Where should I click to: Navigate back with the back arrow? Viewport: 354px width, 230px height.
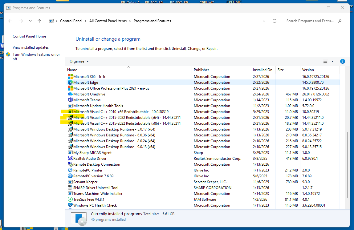point(10,21)
